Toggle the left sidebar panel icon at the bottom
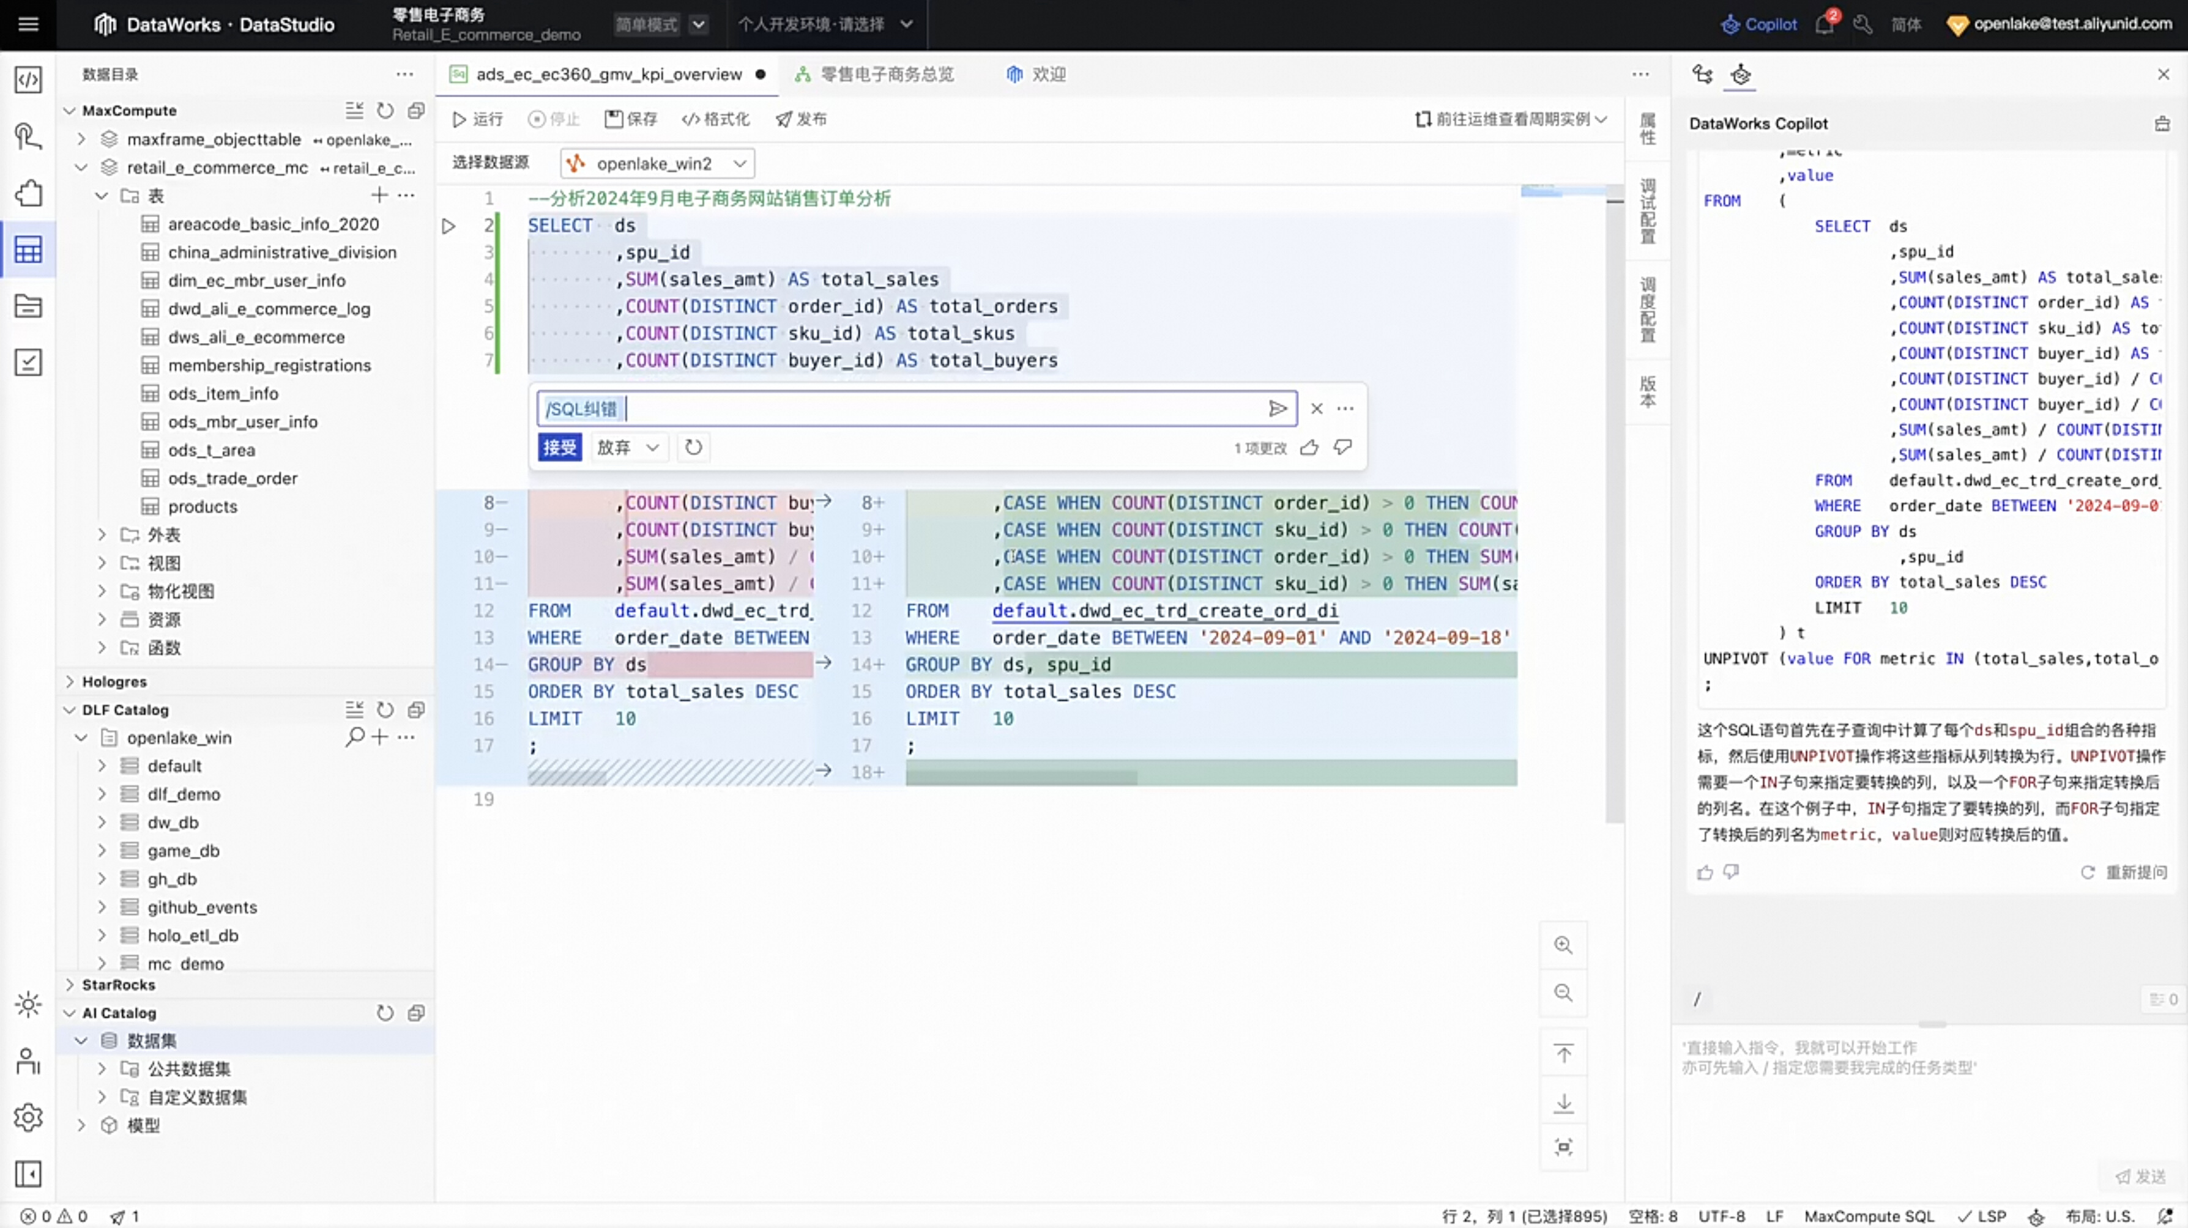This screenshot has height=1228, width=2188. click(x=28, y=1174)
